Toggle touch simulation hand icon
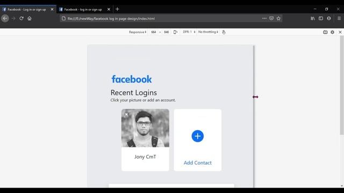This screenshot has height=193, width=344. (224, 32)
